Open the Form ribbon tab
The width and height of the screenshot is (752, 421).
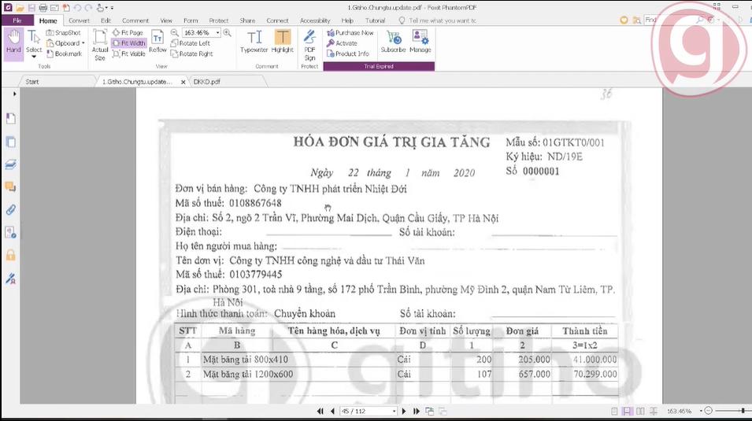coord(191,20)
